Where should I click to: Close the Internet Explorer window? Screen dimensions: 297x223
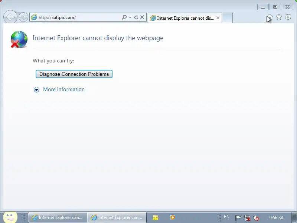pyautogui.click(x=287, y=7)
